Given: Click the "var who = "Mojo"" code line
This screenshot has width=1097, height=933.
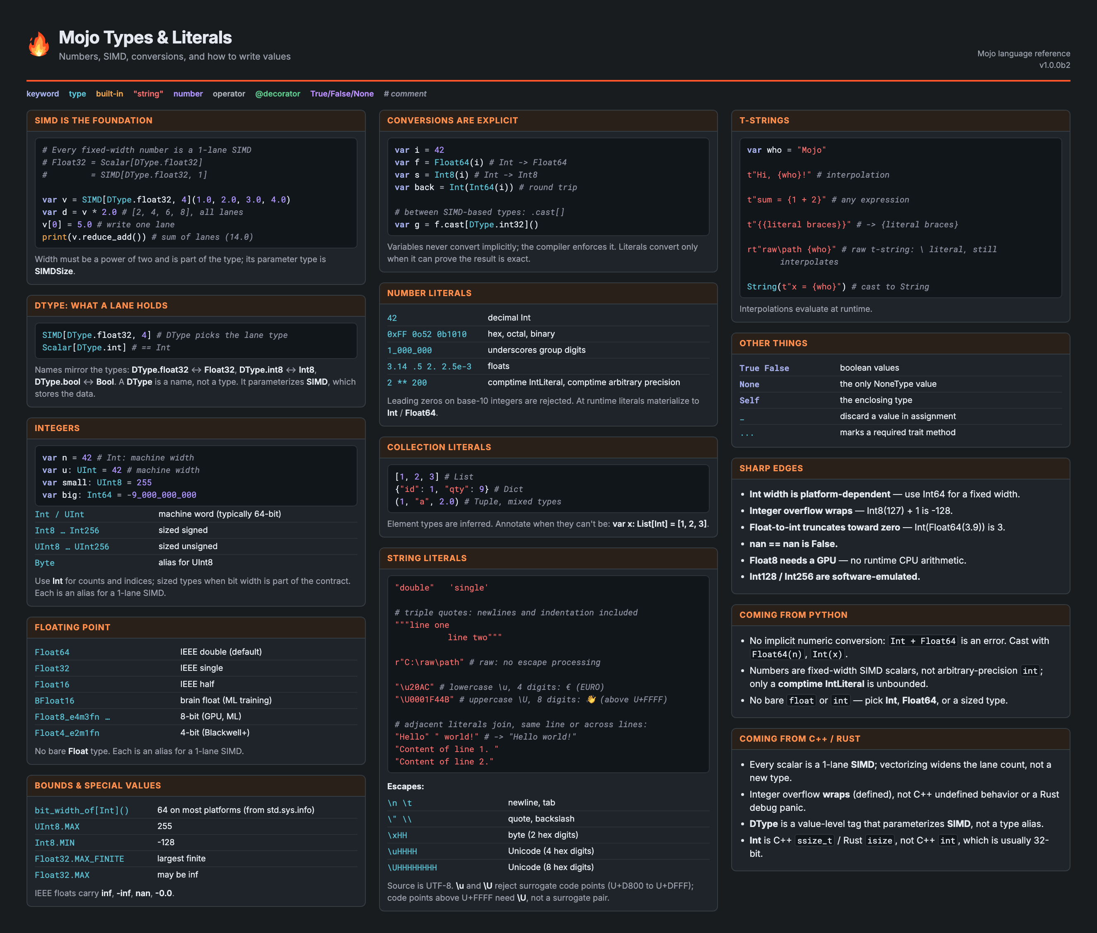Looking at the screenshot, I should pos(786,150).
